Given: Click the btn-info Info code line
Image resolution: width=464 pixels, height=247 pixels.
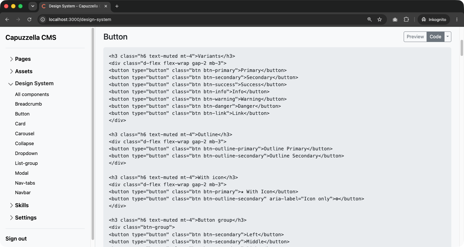Looking at the screenshot, I should tap(189, 92).
